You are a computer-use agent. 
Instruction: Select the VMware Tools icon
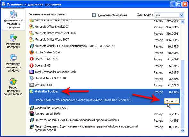[32, 85]
